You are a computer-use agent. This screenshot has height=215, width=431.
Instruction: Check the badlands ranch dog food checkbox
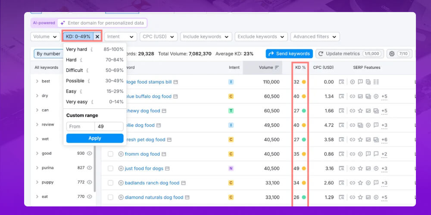pyautogui.click(x=110, y=183)
